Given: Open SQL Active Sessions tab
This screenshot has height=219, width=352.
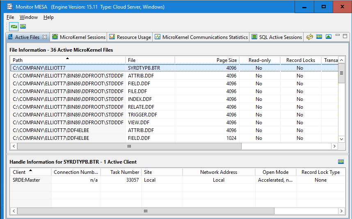Looking at the screenshot, I should click(277, 37).
